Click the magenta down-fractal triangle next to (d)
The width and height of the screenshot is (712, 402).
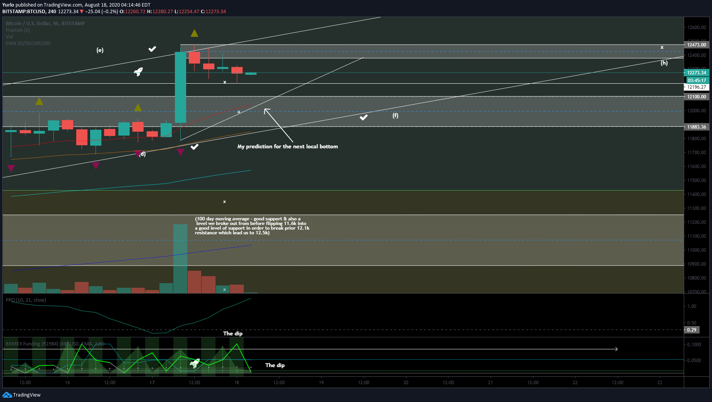(x=138, y=154)
